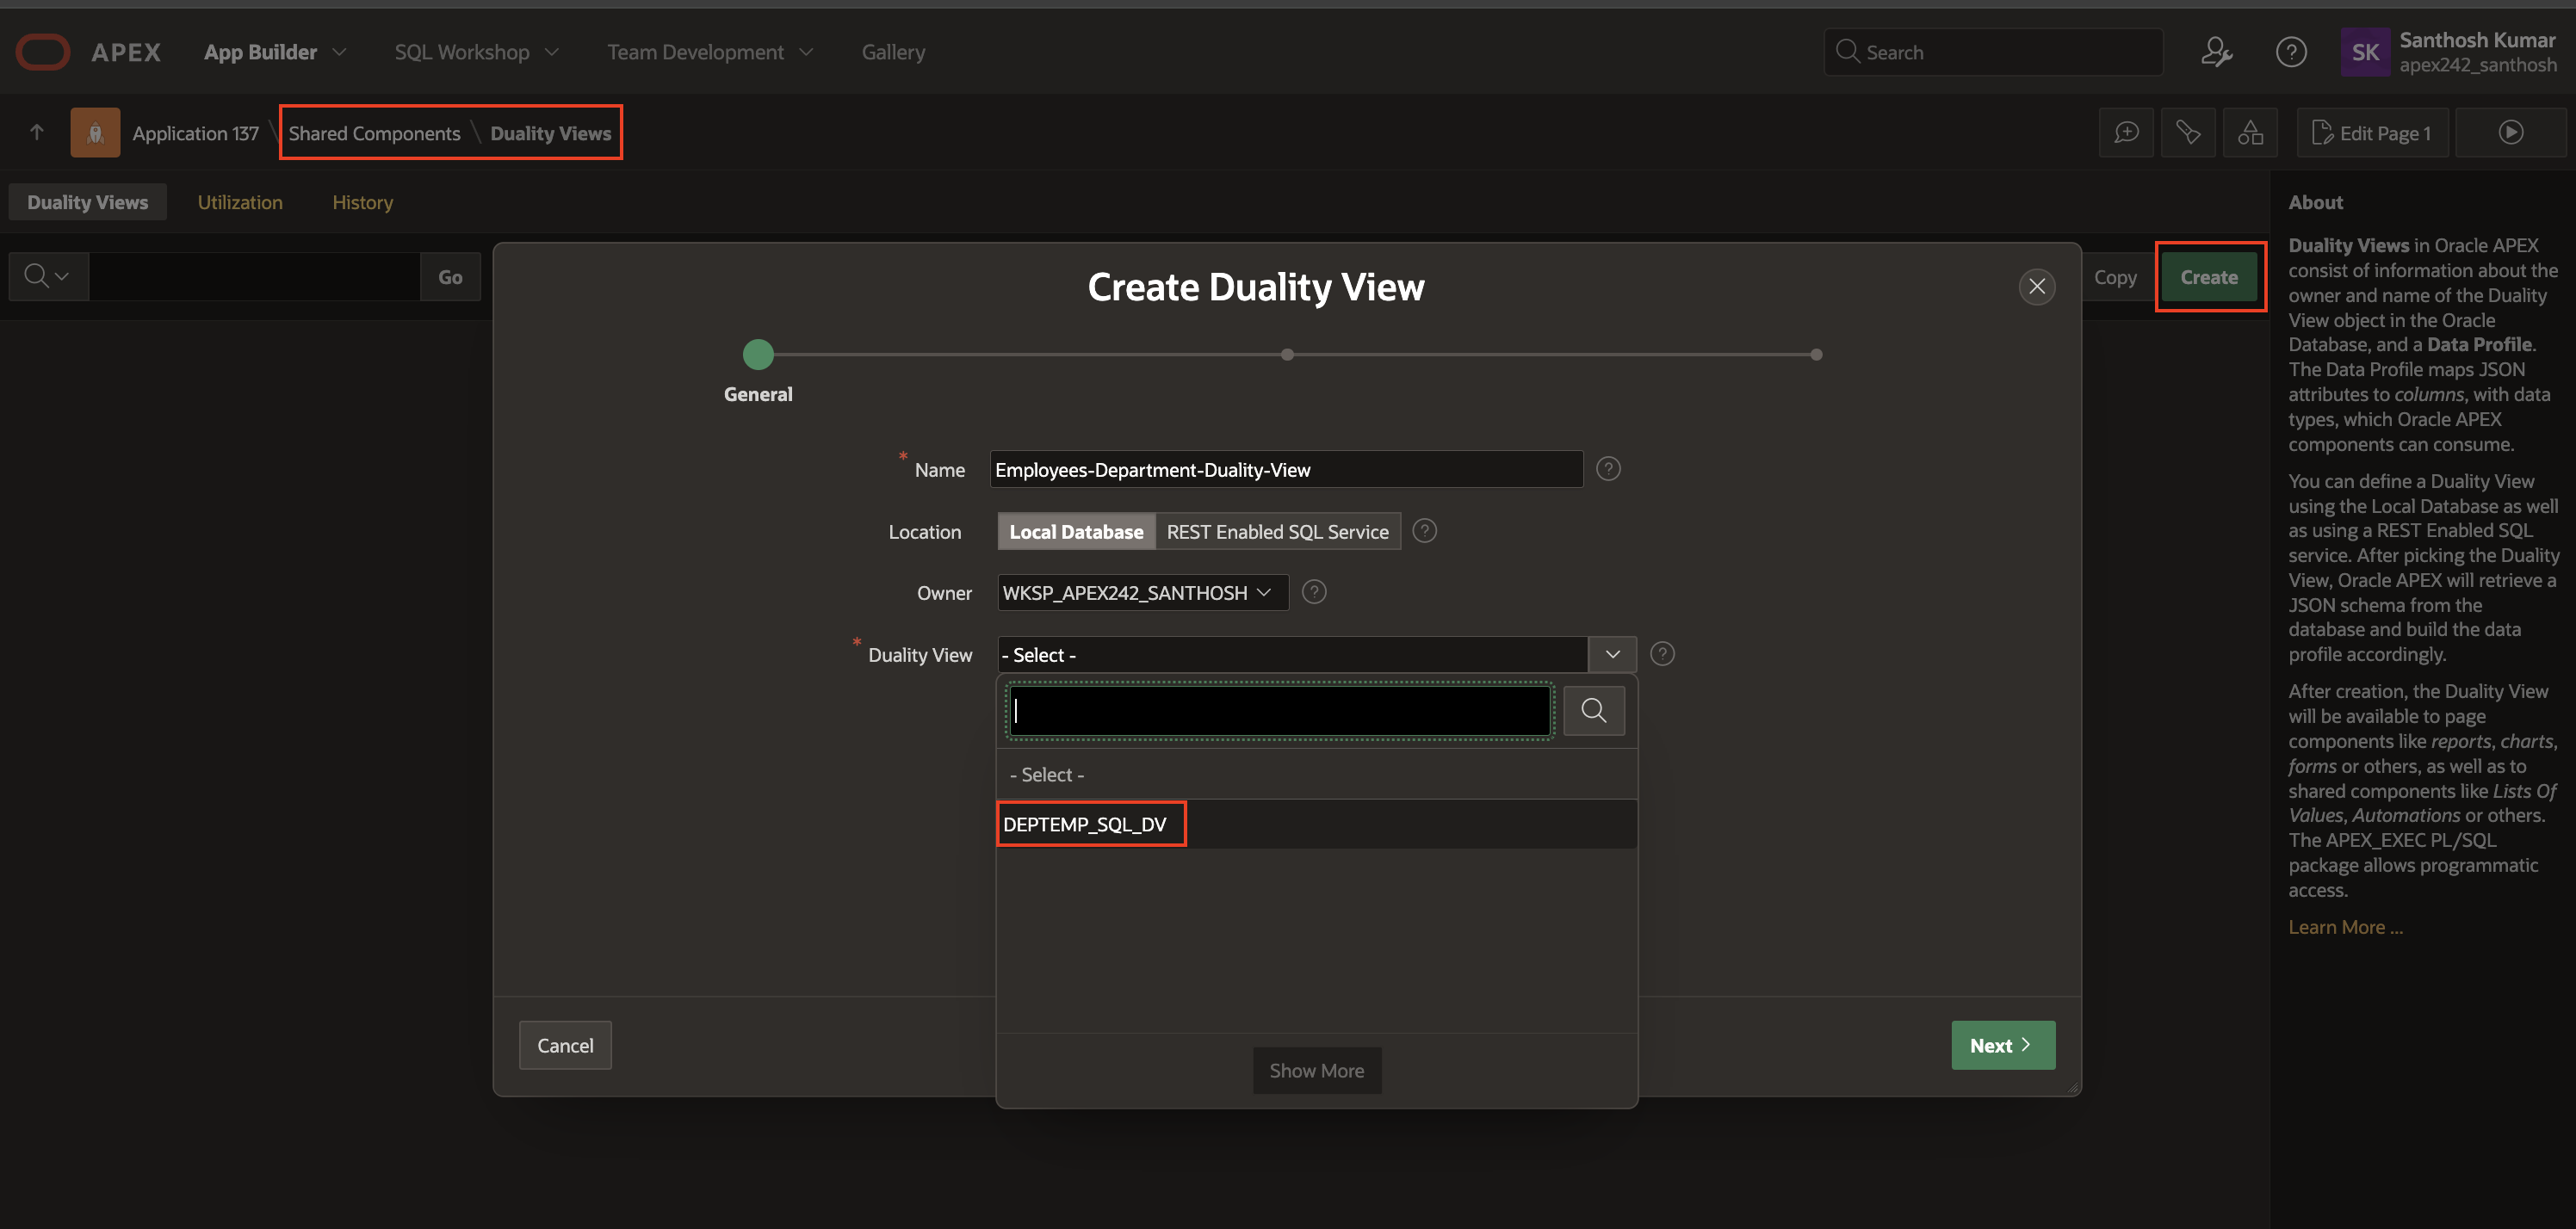Click the feedback comment icon
2576x1229 pixels.
pyautogui.click(x=2126, y=133)
